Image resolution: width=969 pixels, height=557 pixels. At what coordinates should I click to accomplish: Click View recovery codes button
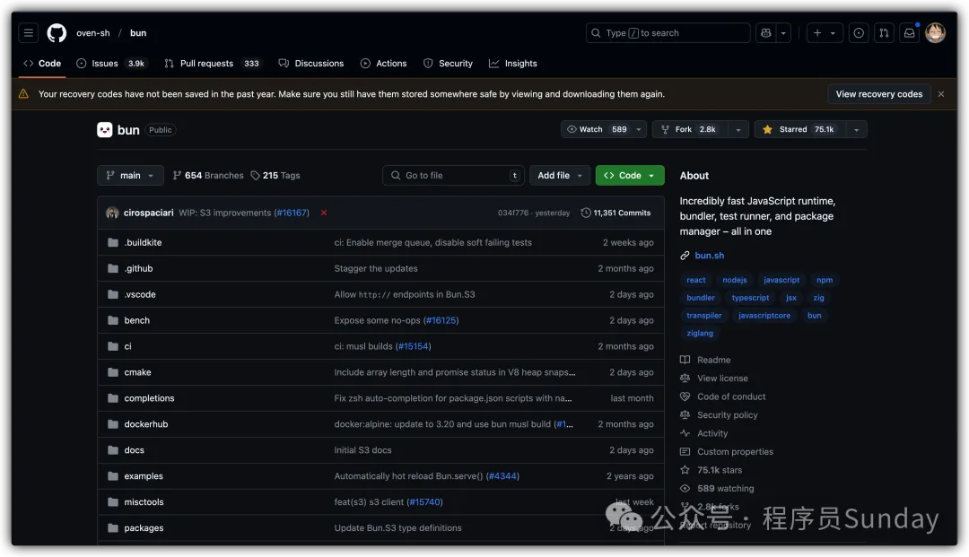tap(878, 94)
